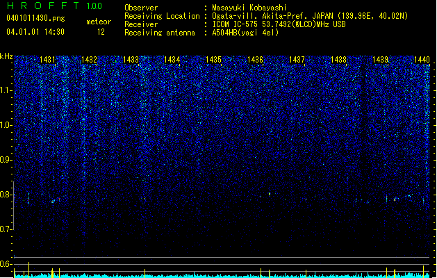Select the A504HB(yagi 4el) antenna text
437x278 pixels.
pyautogui.click(x=245, y=33)
